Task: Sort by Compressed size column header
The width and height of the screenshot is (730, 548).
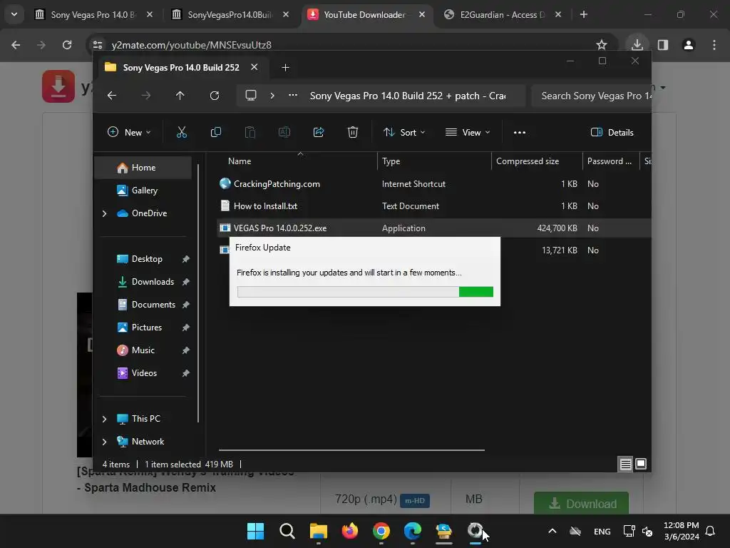Action: 537,161
